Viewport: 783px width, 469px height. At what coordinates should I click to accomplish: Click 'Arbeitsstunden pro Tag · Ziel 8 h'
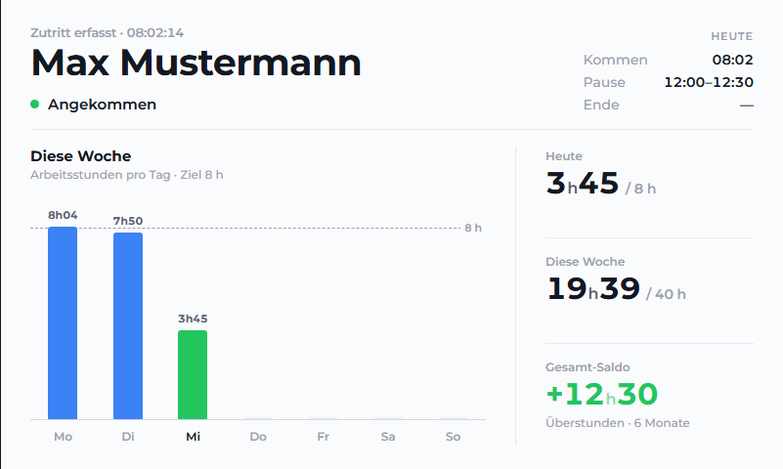coord(127,175)
